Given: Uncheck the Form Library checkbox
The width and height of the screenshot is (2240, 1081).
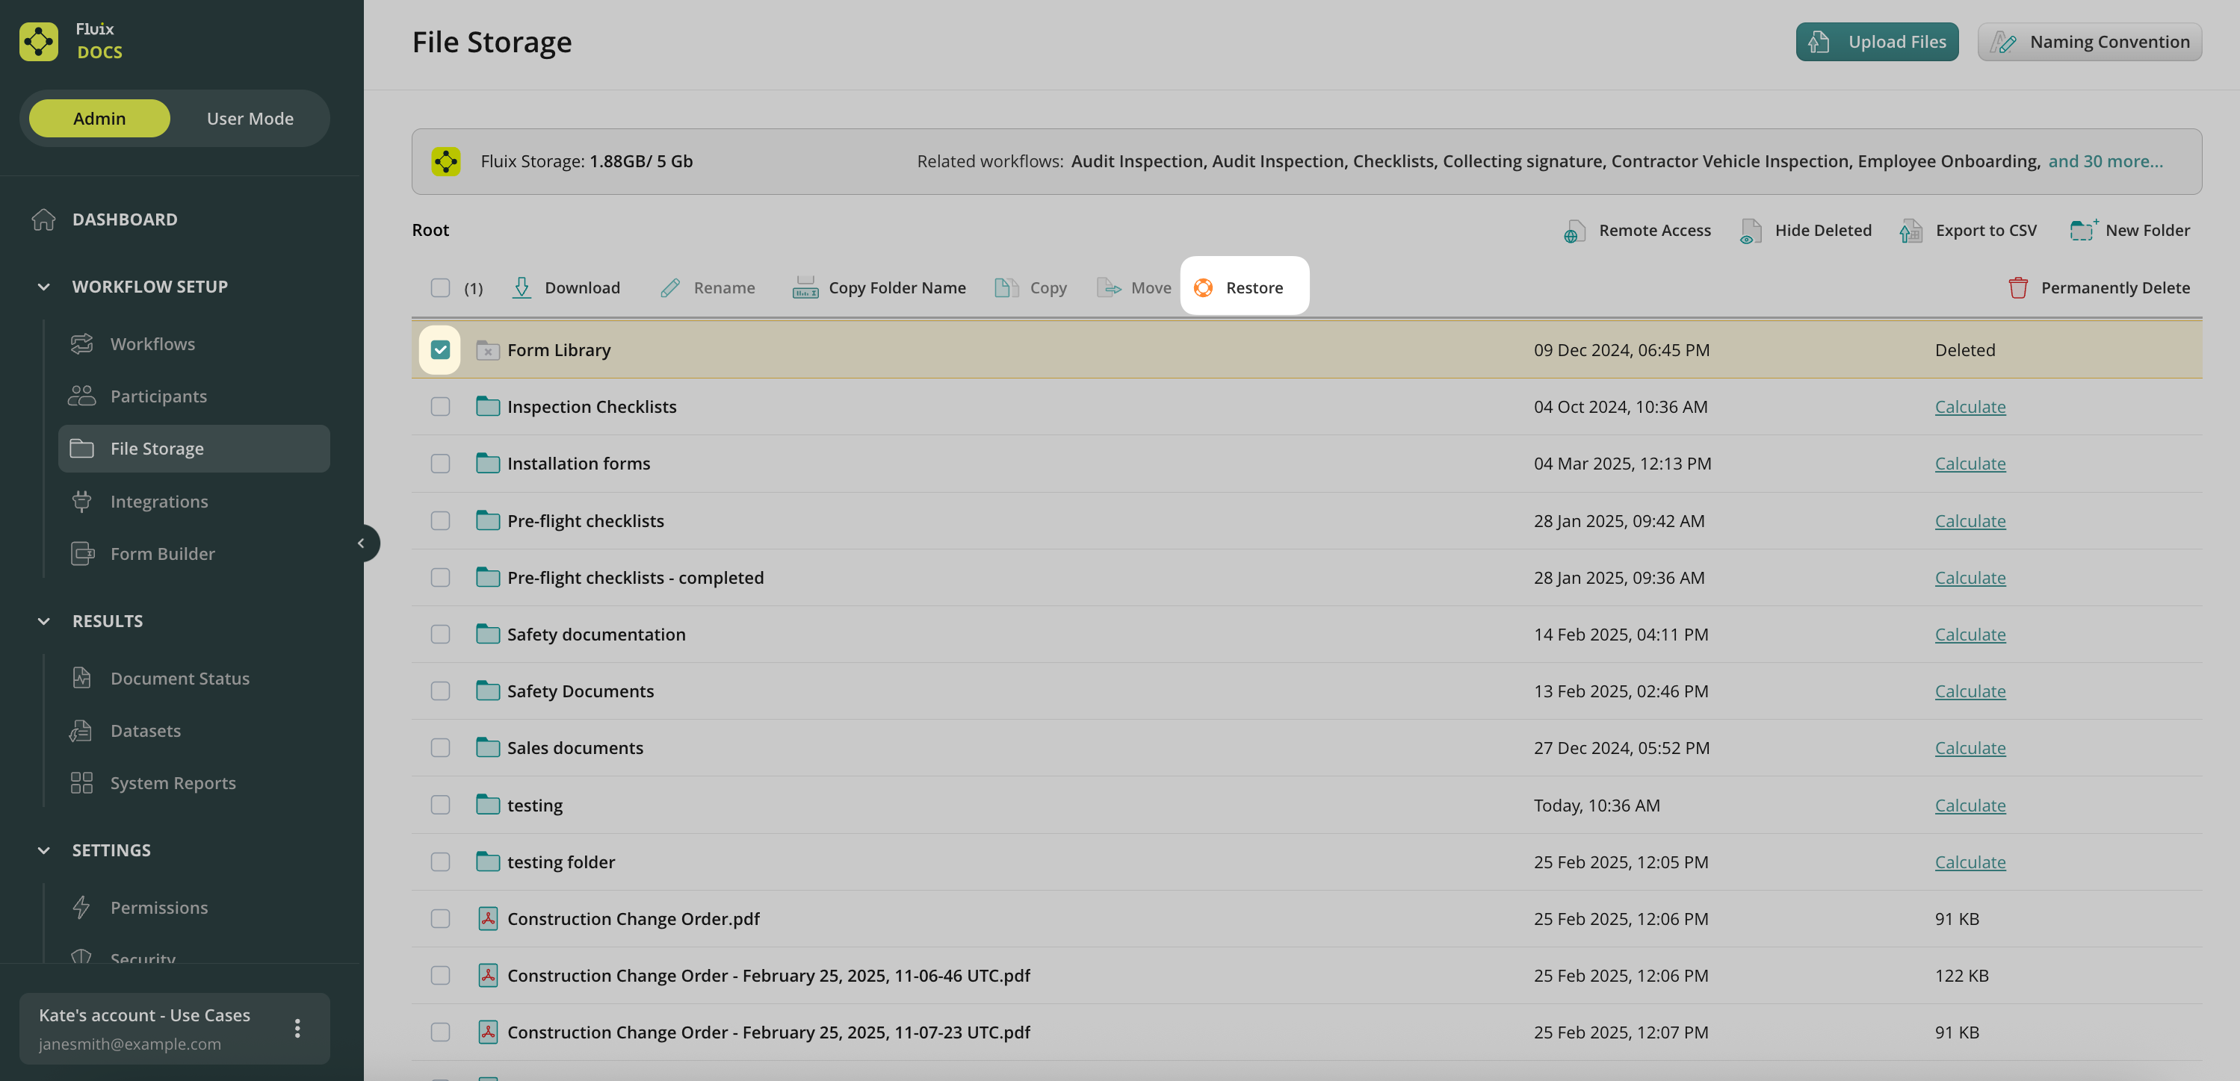Looking at the screenshot, I should tap(440, 349).
